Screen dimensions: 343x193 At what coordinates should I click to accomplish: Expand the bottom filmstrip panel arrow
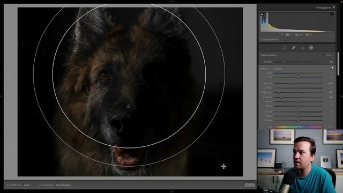coord(171,191)
